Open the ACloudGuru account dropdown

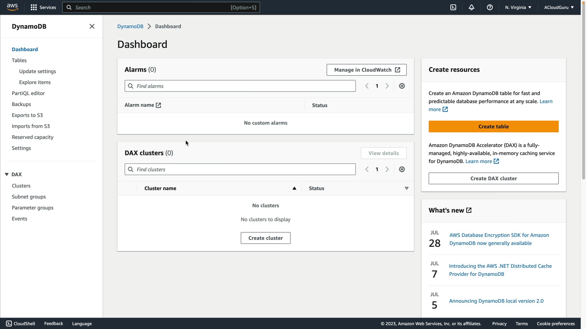click(x=559, y=7)
